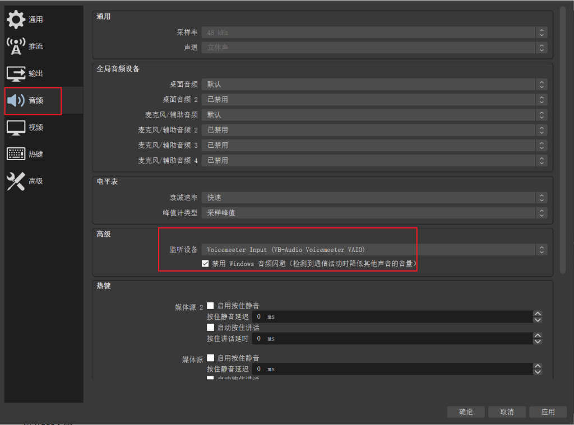The height and width of the screenshot is (425, 574).
Task: Switch to the 推流 settings label
Action: coord(36,46)
